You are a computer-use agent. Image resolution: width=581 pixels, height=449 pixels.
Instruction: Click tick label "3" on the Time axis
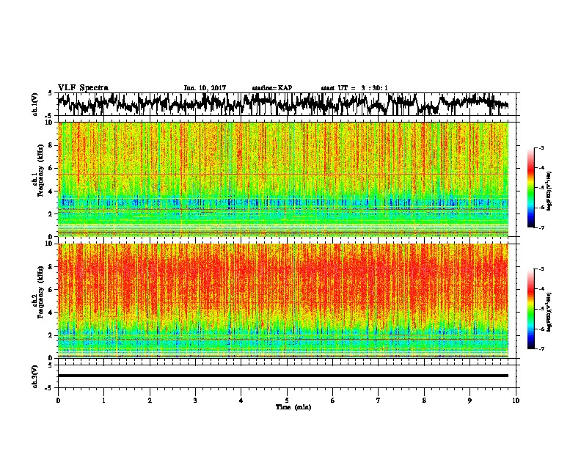tap(195, 401)
